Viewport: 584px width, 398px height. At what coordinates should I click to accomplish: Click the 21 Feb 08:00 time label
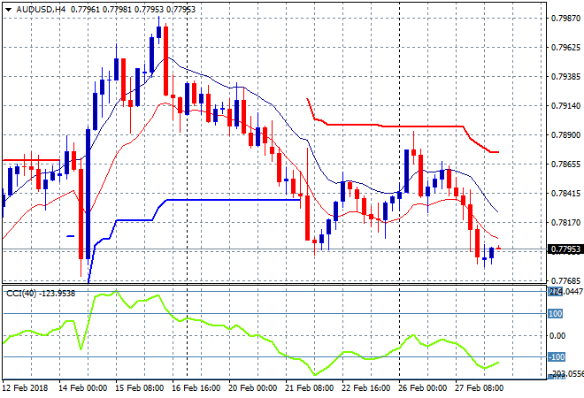click(x=309, y=388)
